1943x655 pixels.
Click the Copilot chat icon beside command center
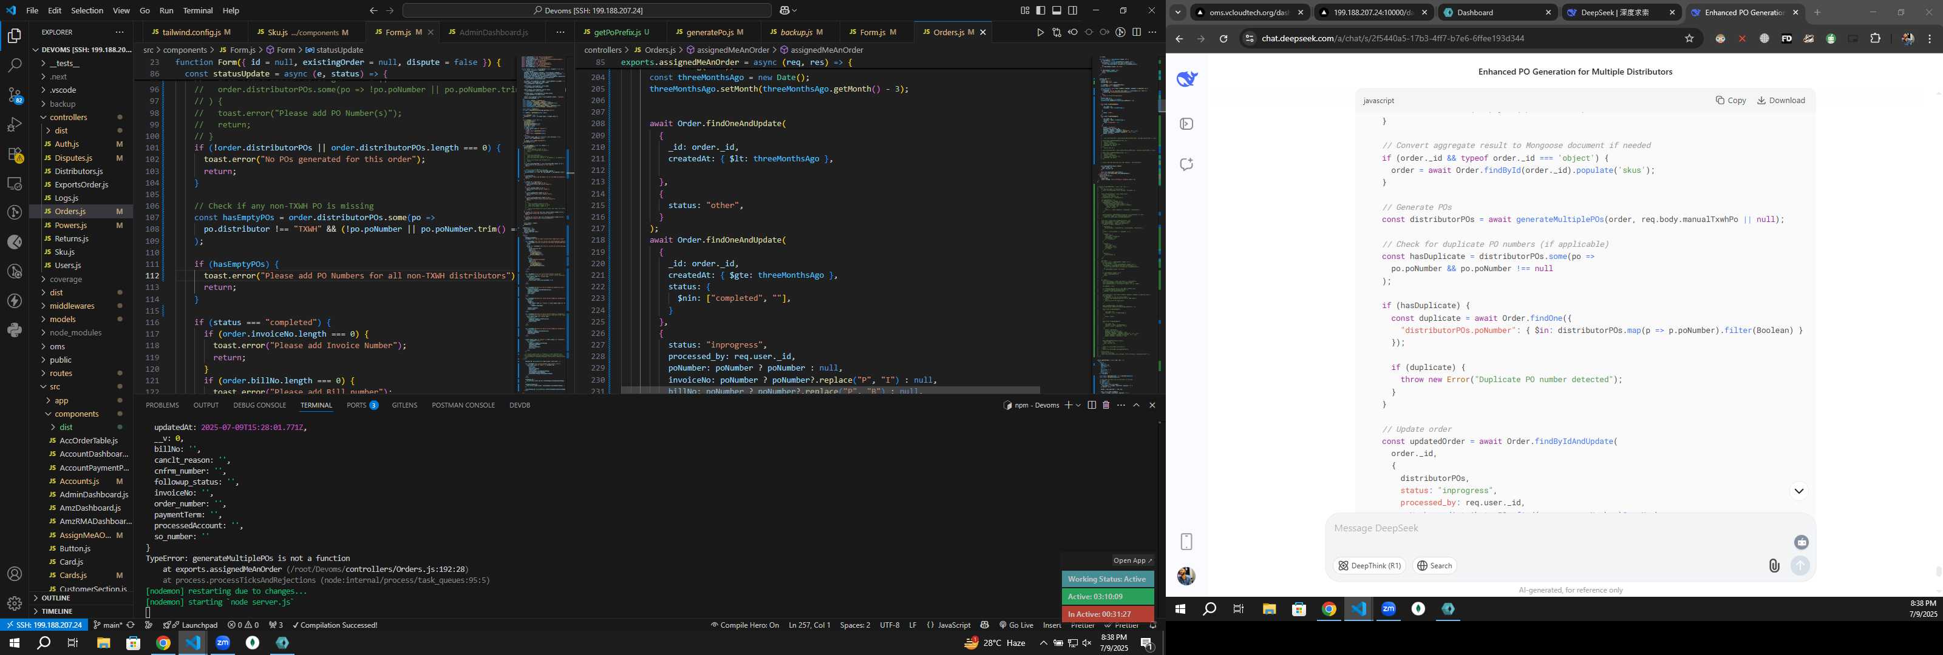coord(784,10)
